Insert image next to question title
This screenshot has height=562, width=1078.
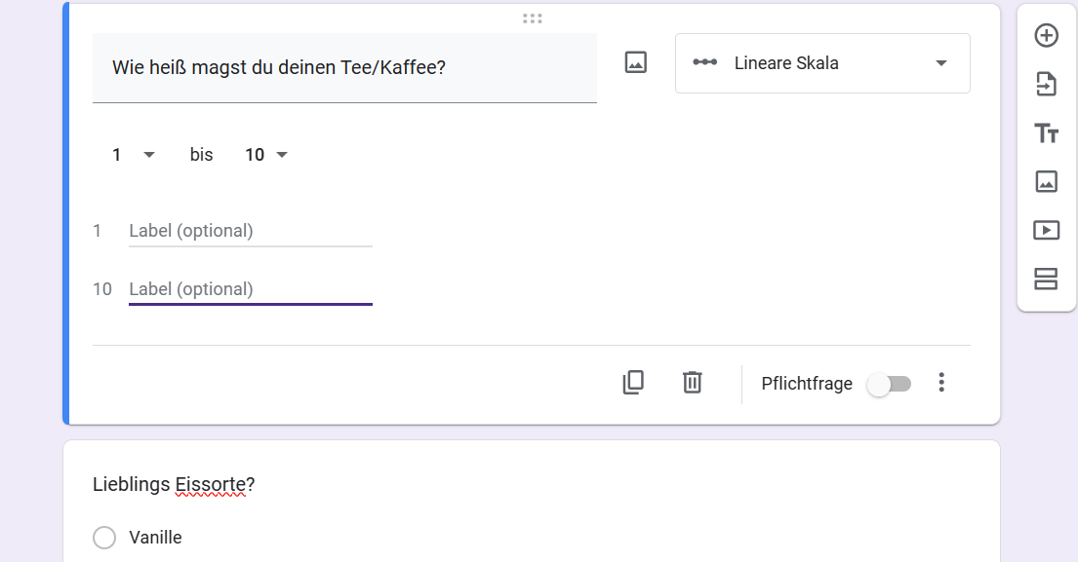click(636, 63)
